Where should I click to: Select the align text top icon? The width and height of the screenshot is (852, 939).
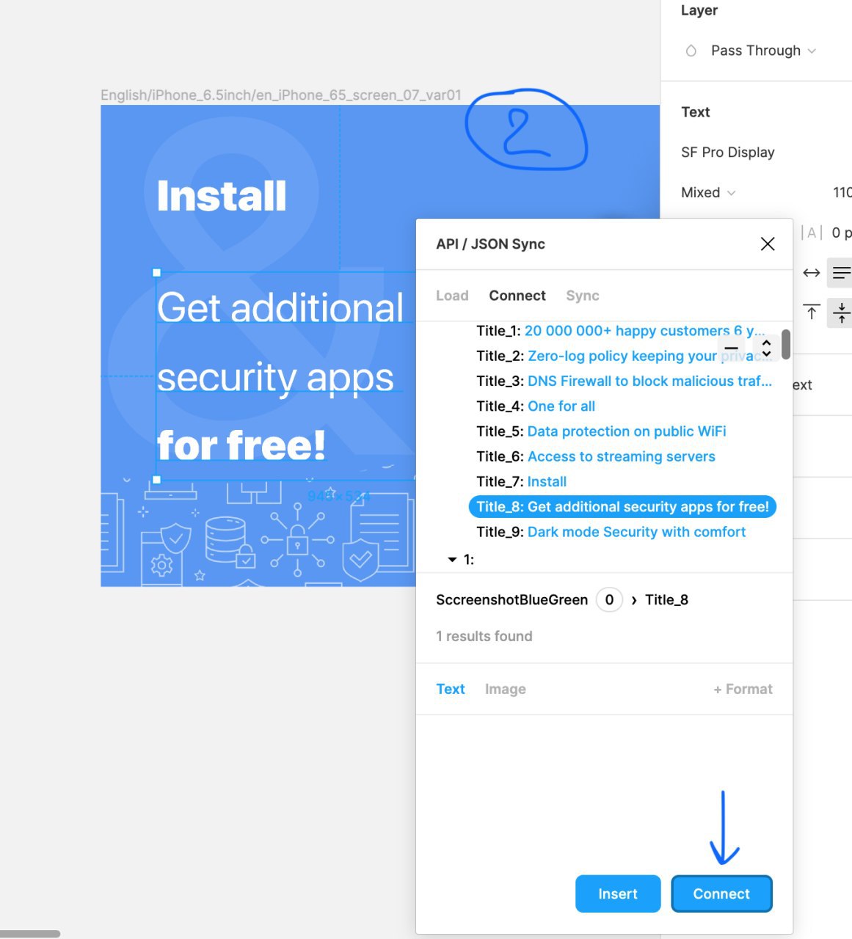(811, 313)
